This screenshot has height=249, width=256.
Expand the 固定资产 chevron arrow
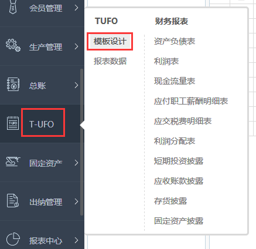[77, 163]
